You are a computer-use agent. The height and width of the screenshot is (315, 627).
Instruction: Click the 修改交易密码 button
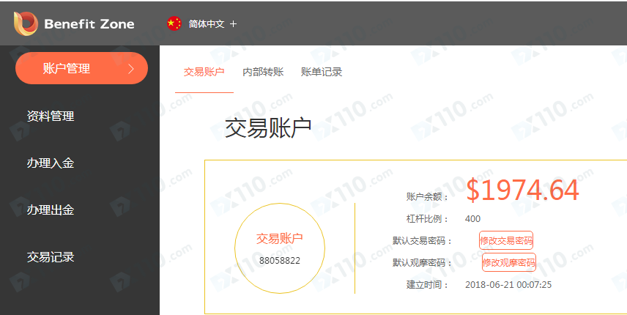506,240
